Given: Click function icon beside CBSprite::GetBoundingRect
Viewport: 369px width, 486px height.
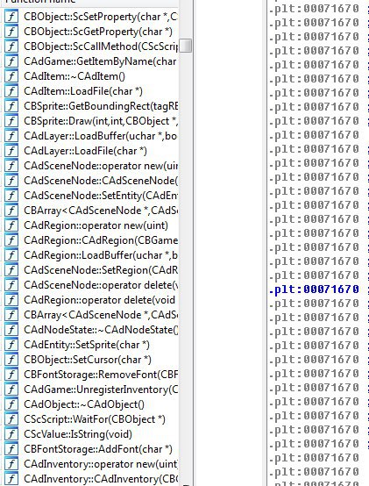Looking at the screenshot, I should pyautogui.click(x=11, y=106).
